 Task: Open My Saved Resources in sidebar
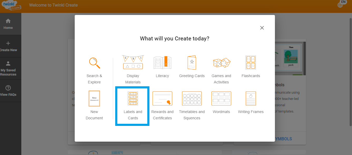tap(8, 68)
